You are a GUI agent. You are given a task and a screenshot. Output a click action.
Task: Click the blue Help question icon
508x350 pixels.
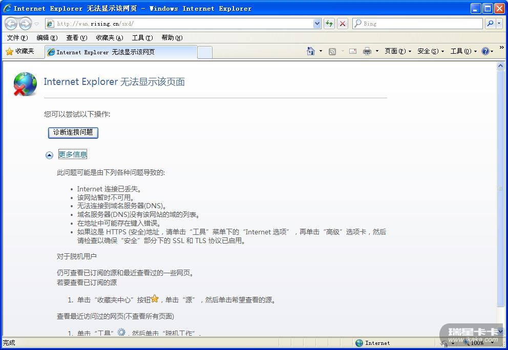(485, 51)
